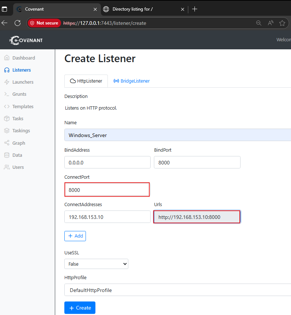Click the Tasks box icon
291x315 pixels.
[7, 118]
